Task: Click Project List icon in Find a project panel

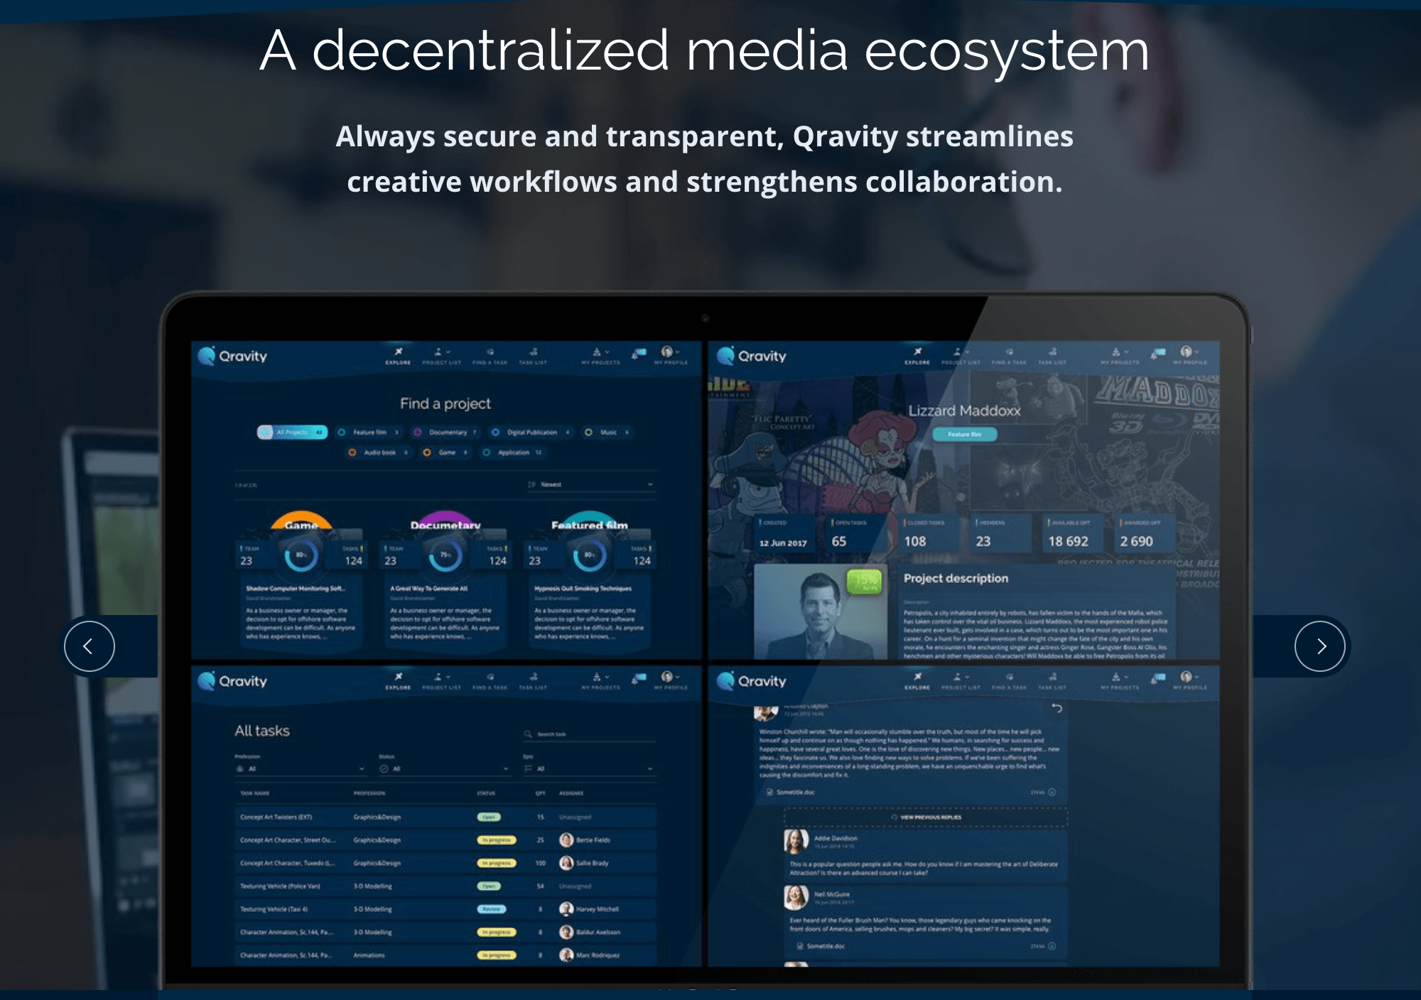Action: 438,352
